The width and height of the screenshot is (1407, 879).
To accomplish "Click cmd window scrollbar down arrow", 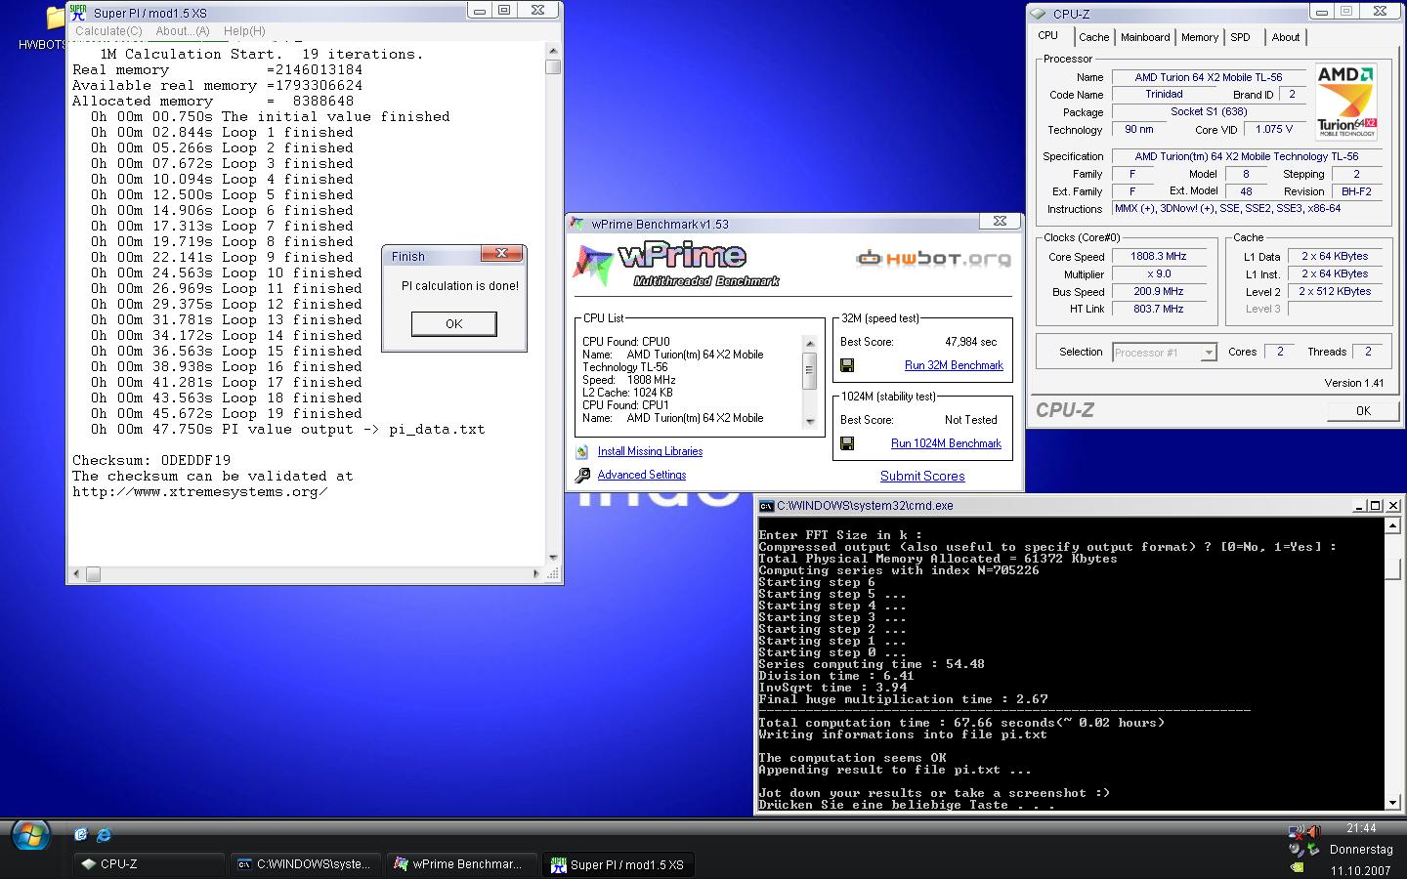I will [1392, 801].
